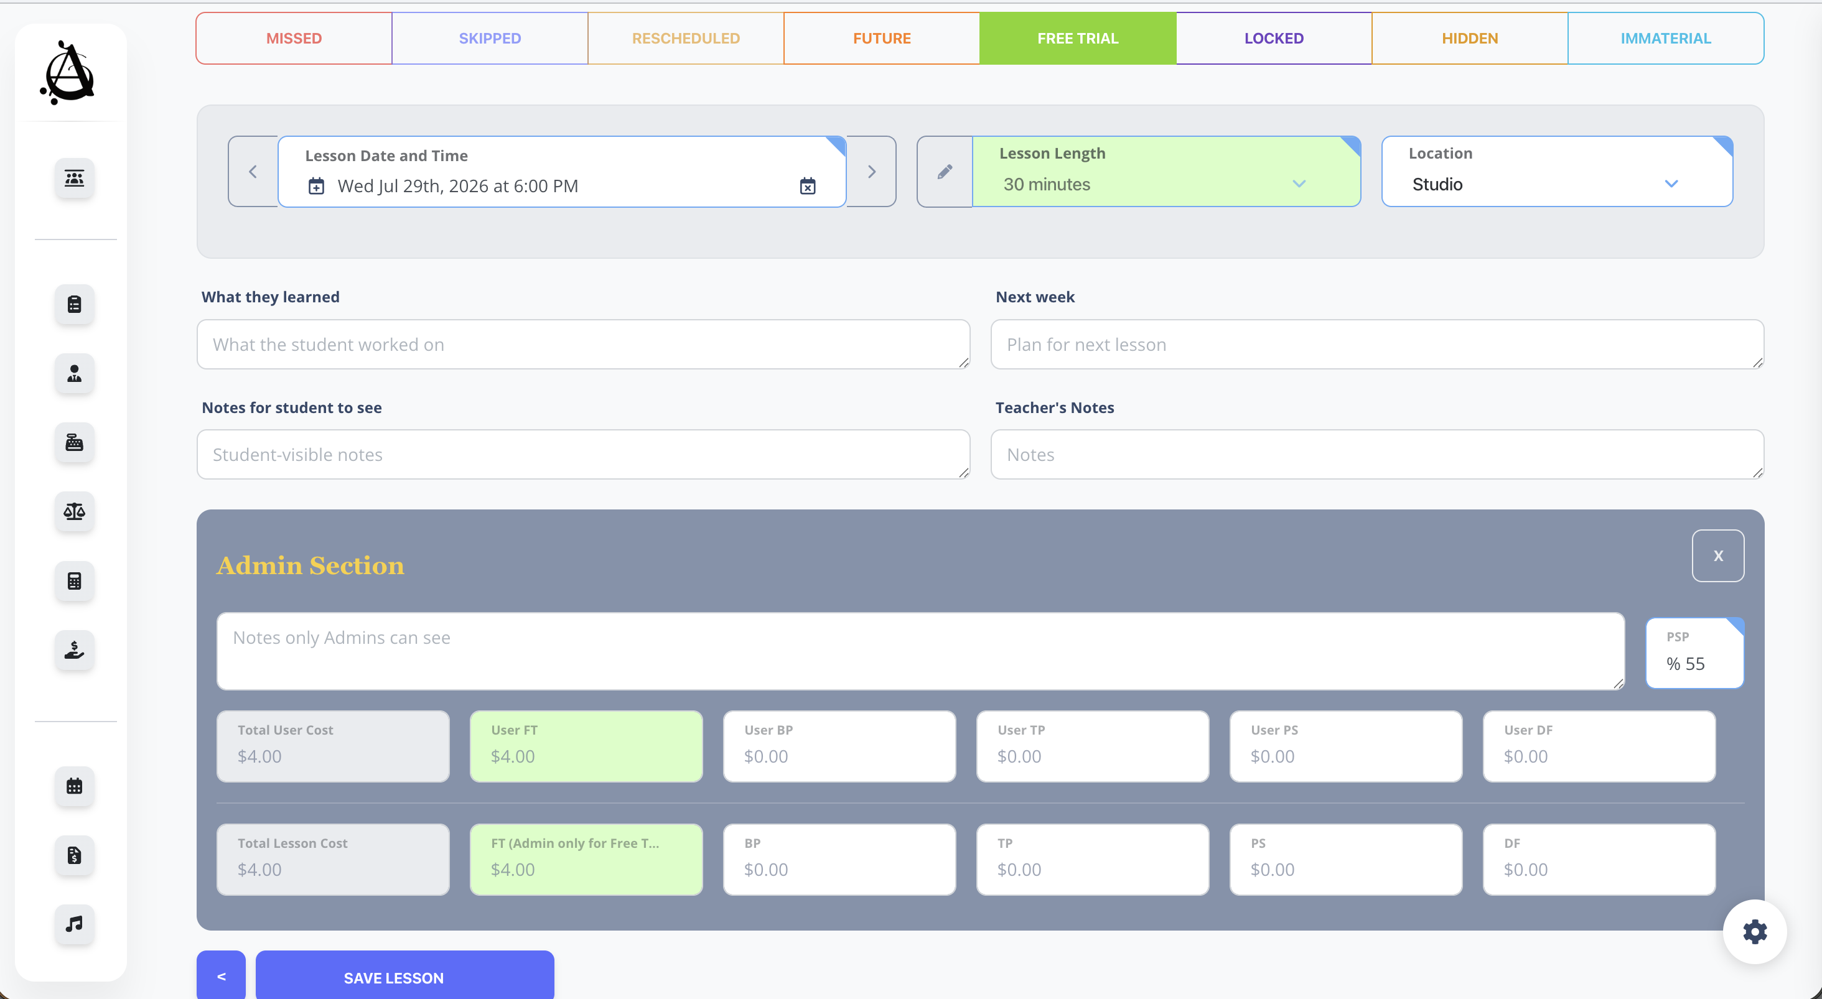Click the settings gear floating button
The height and width of the screenshot is (999, 1822).
point(1754,931)
